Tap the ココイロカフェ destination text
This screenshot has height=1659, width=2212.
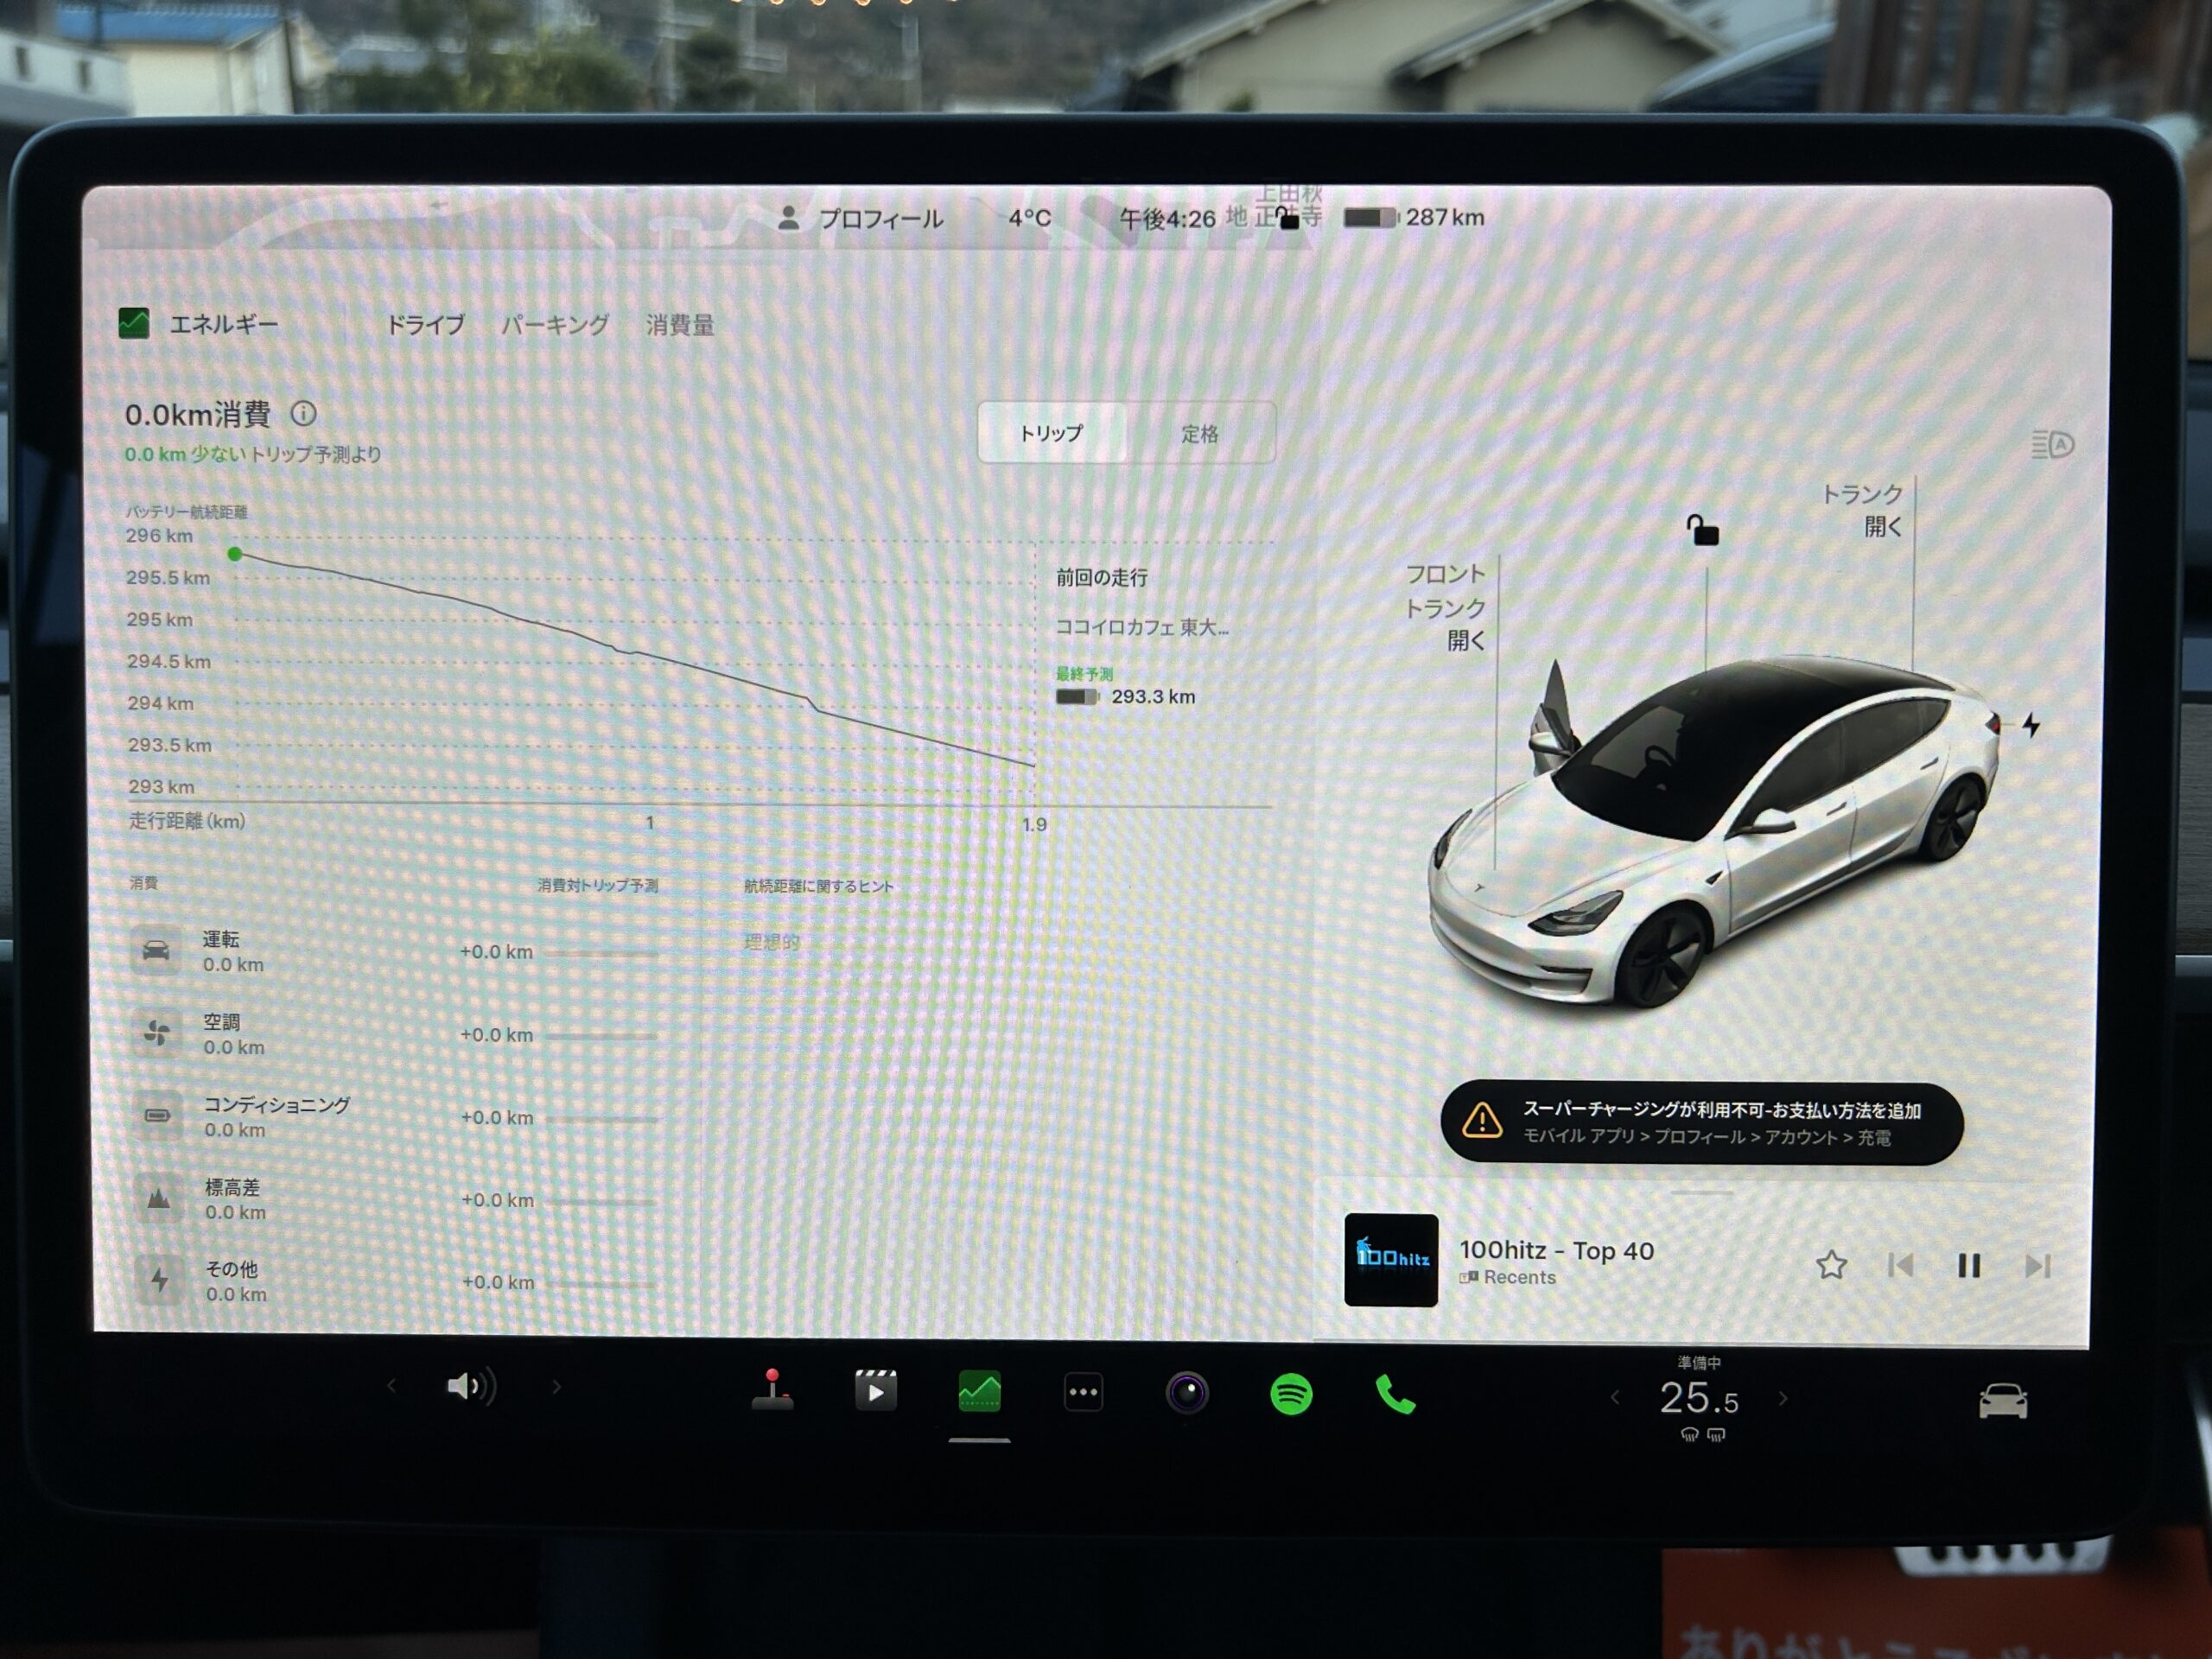[1142, 628]
